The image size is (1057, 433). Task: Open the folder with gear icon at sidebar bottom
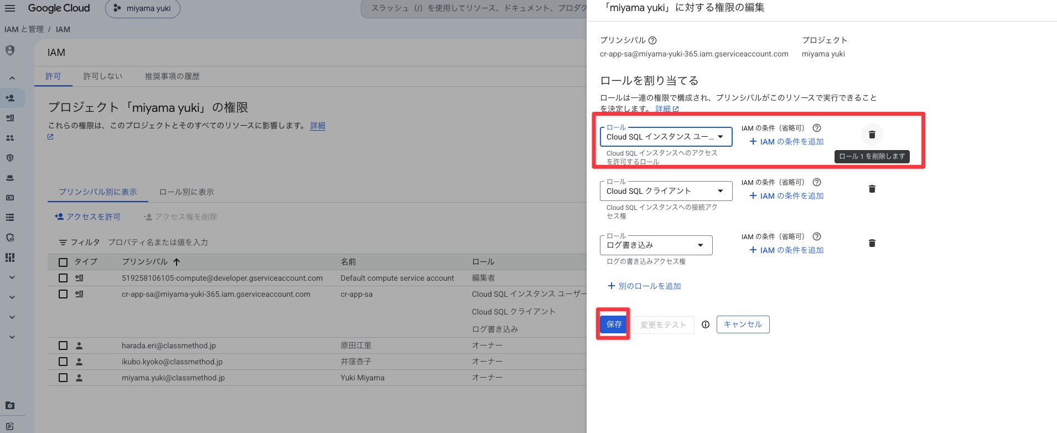[10, 405]
